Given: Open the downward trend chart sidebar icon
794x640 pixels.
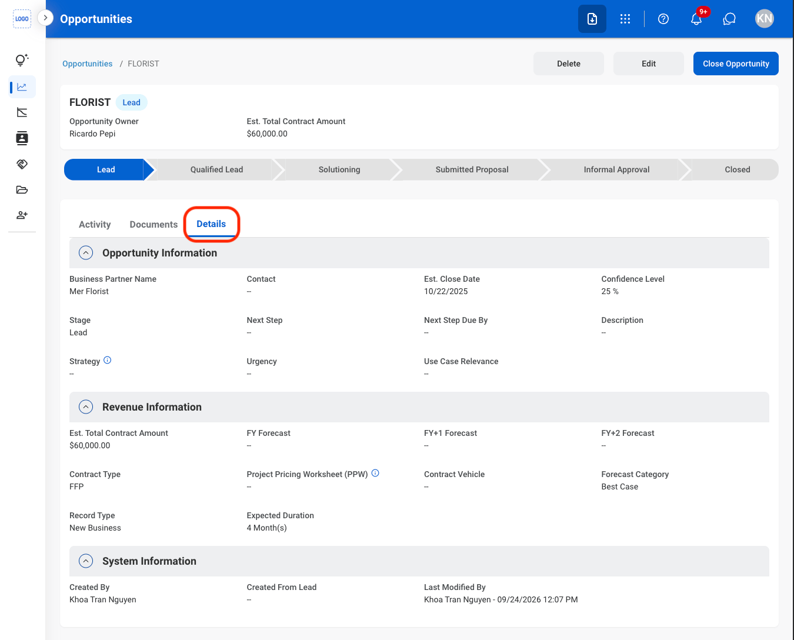Looking at the screenshot, I should [x=22, y=112].
